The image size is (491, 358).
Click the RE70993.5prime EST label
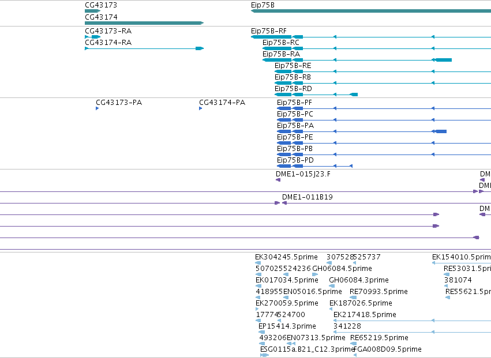[x=378, y=292]
